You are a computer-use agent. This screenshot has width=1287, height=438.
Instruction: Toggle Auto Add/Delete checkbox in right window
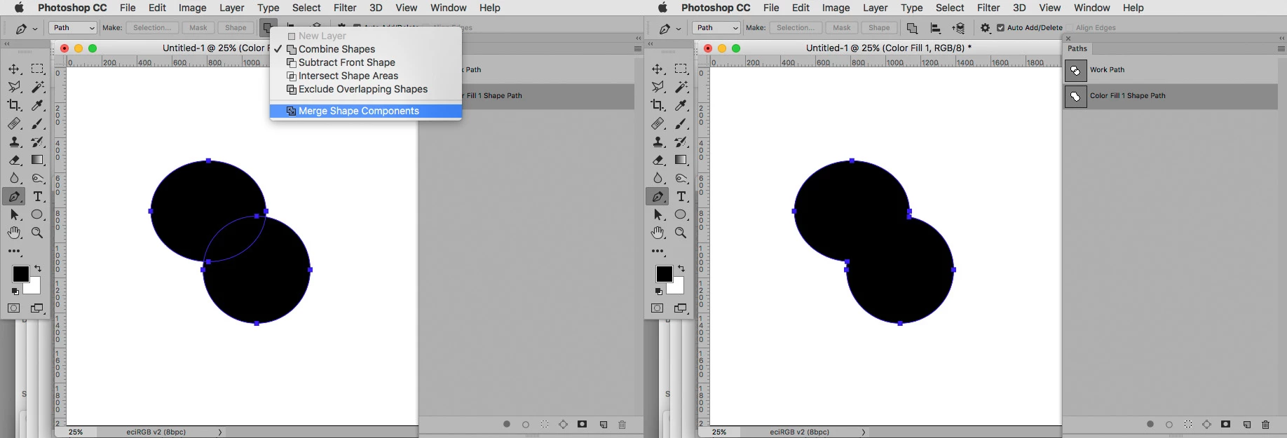pyautogui.click(x=1001, y=28)
